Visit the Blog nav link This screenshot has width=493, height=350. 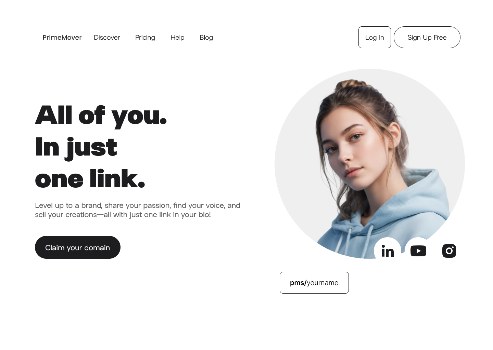[x=206, y=37]
